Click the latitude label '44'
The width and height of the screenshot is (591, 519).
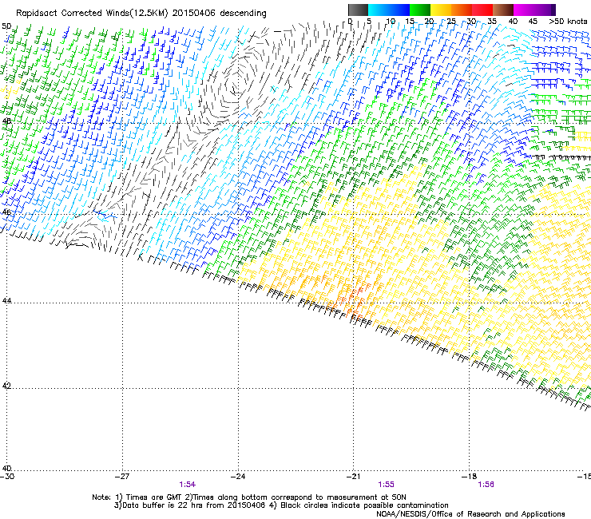(6, 301)
